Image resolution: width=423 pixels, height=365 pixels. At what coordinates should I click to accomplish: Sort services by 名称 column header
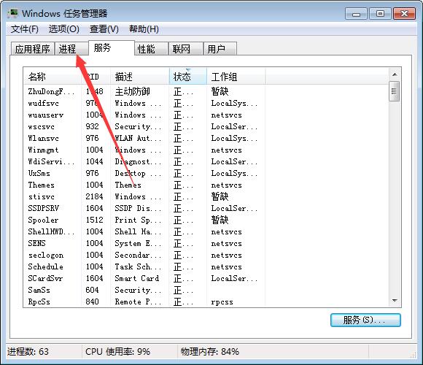click(53, 77)
